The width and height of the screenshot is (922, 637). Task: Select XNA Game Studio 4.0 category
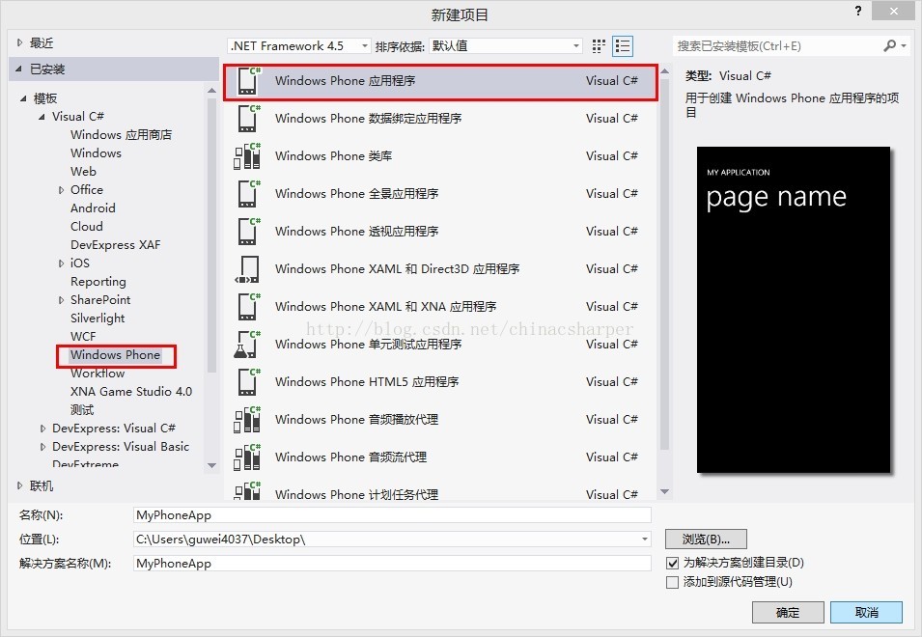tap(131, 391)
